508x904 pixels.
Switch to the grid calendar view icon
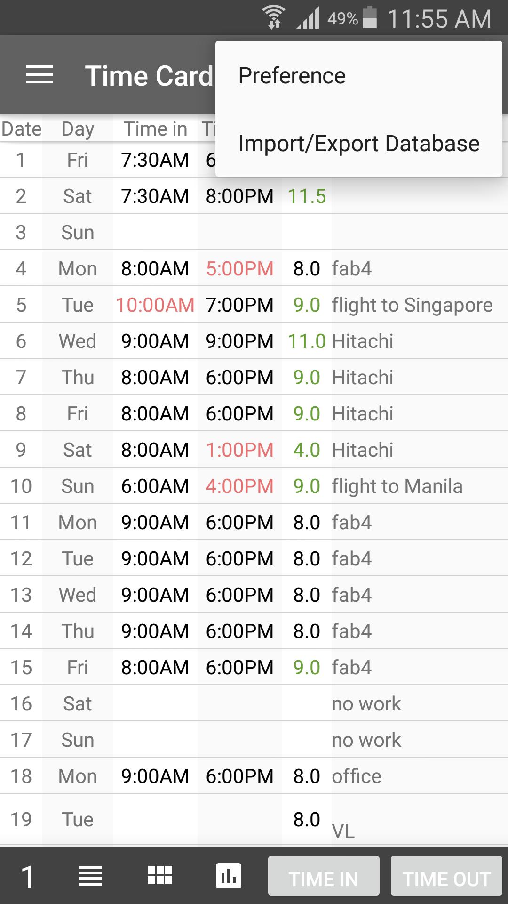click(x=160, y=876)
